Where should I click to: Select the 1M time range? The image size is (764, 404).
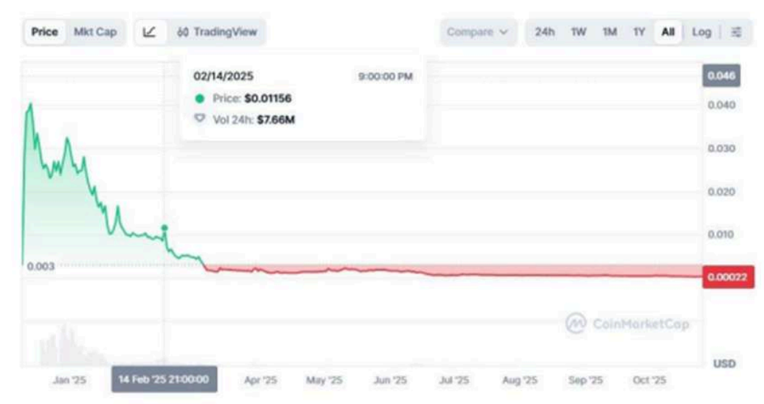click(609, 32)
